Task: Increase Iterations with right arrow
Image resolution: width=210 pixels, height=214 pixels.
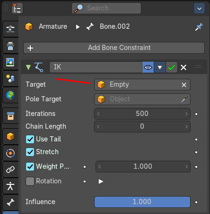Action: click(x=186, y=114)
